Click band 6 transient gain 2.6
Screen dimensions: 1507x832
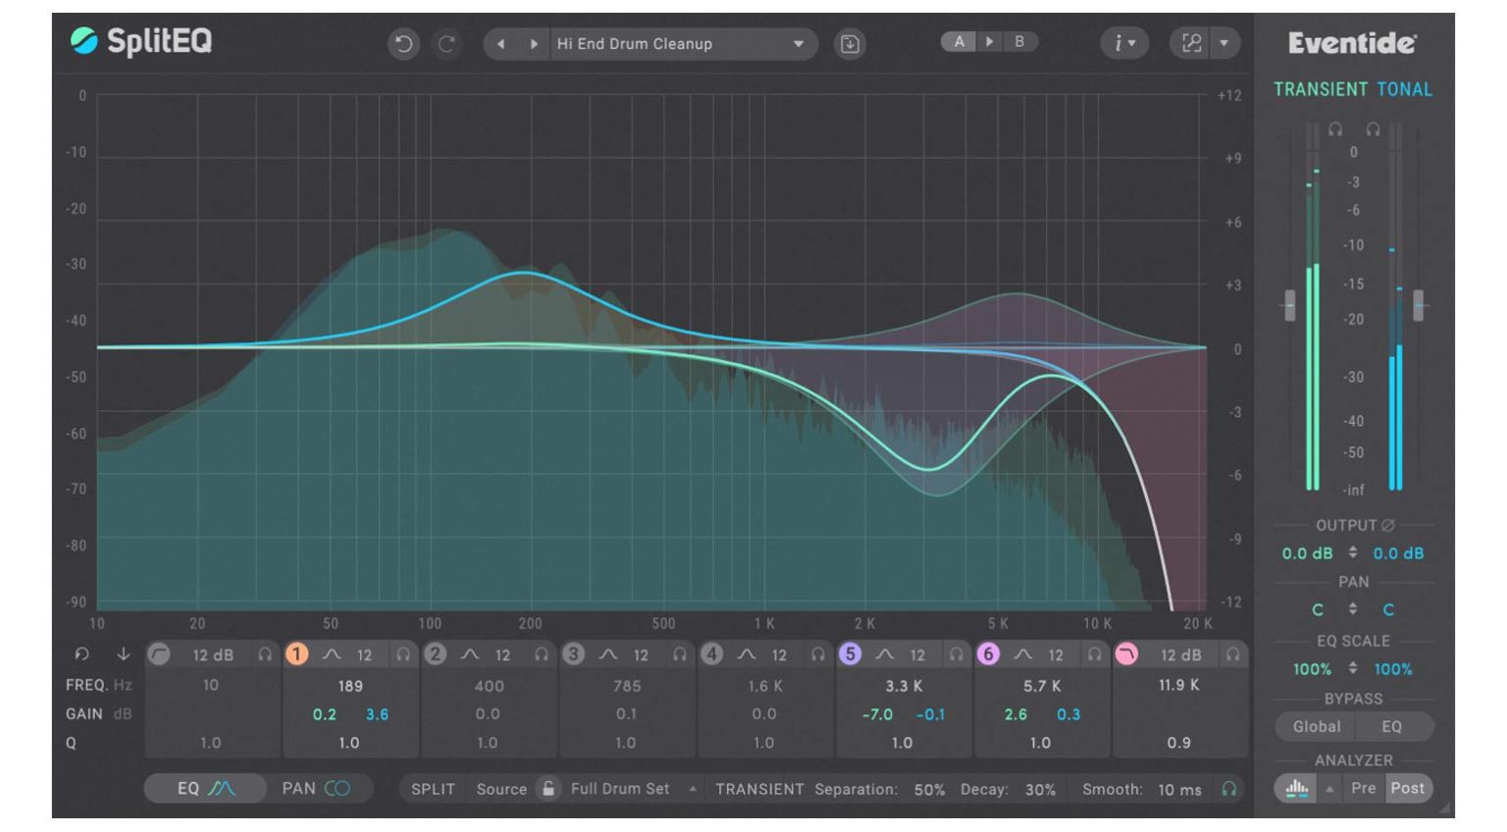point(1015,714)
